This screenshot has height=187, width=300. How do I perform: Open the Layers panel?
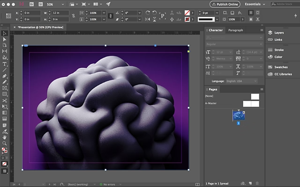(279, 33)
